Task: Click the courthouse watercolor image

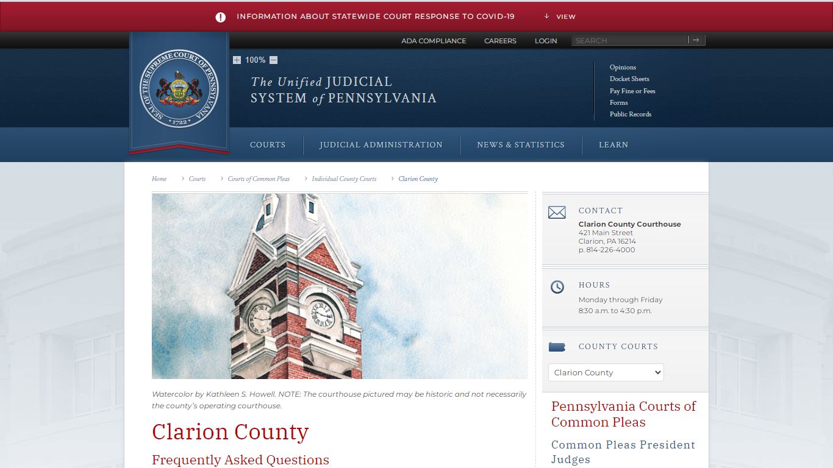Action: [340, 286]
